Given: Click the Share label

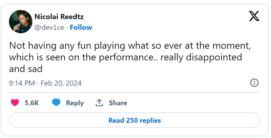Looking at the screenshot, I should point(118,103).
